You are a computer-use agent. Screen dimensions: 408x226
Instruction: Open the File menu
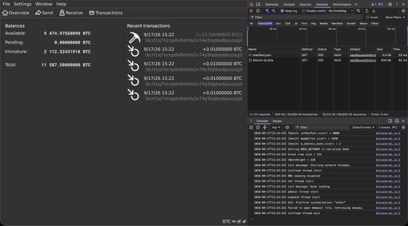[6, 4]
